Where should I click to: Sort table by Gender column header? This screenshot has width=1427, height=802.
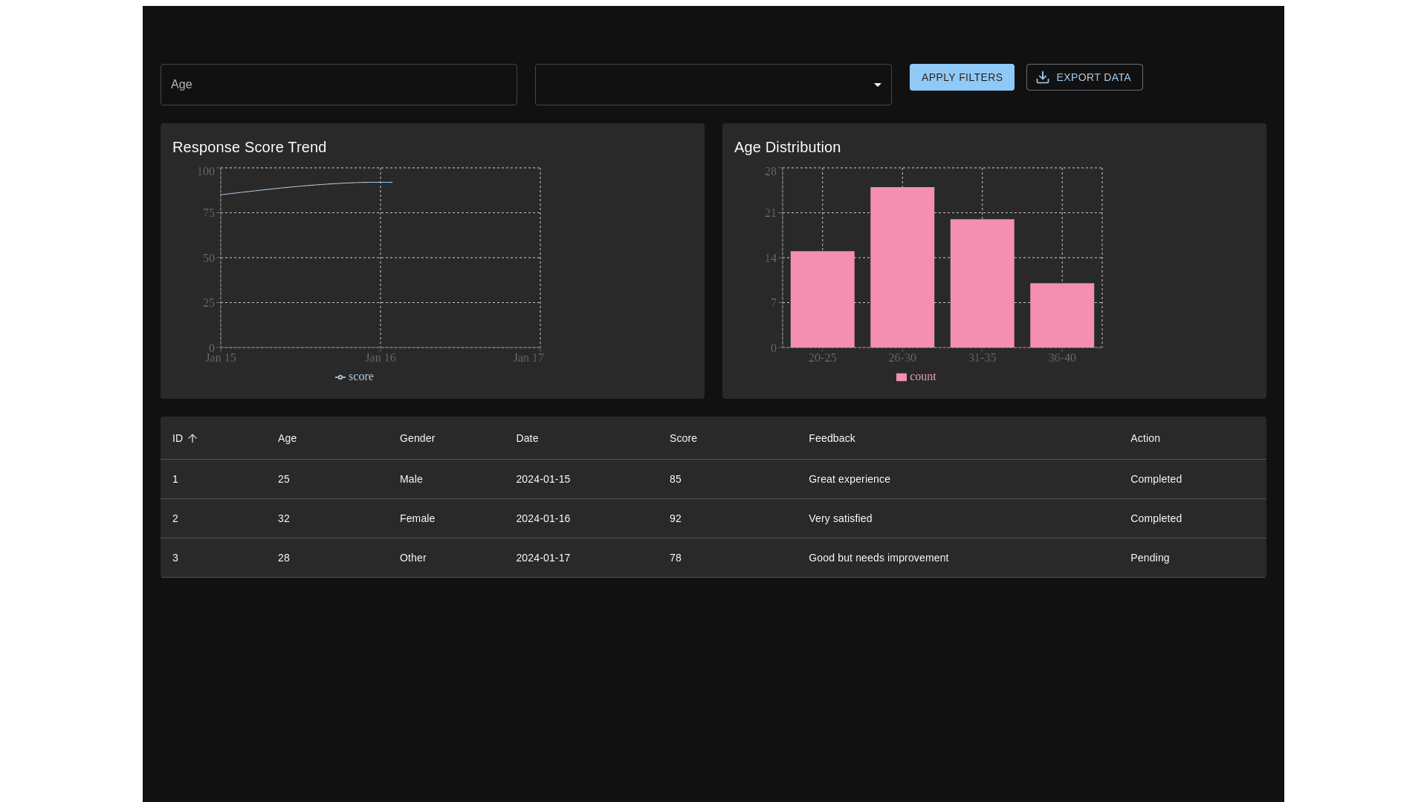click(x=417, y=439)
